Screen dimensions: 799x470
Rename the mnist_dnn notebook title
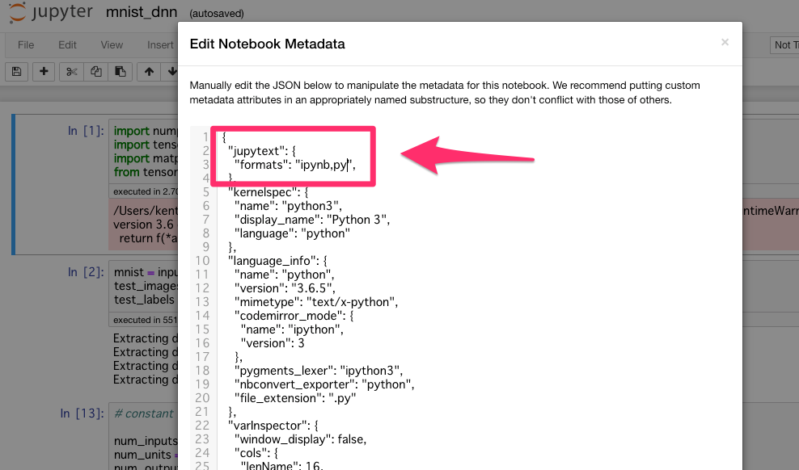pos(142,12)
